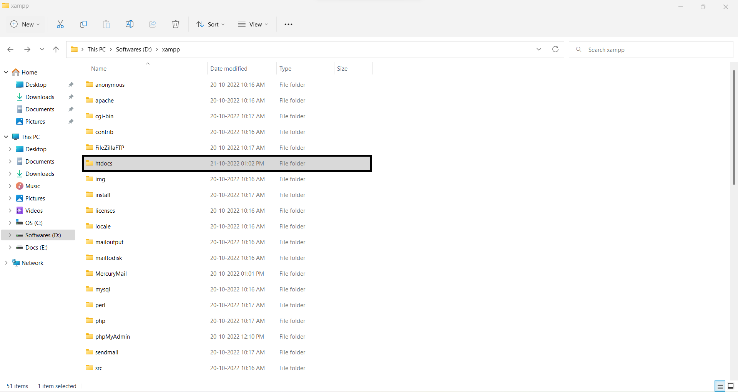Open the Sort dropdown
The image size is (738, 392).
point(210,24)
